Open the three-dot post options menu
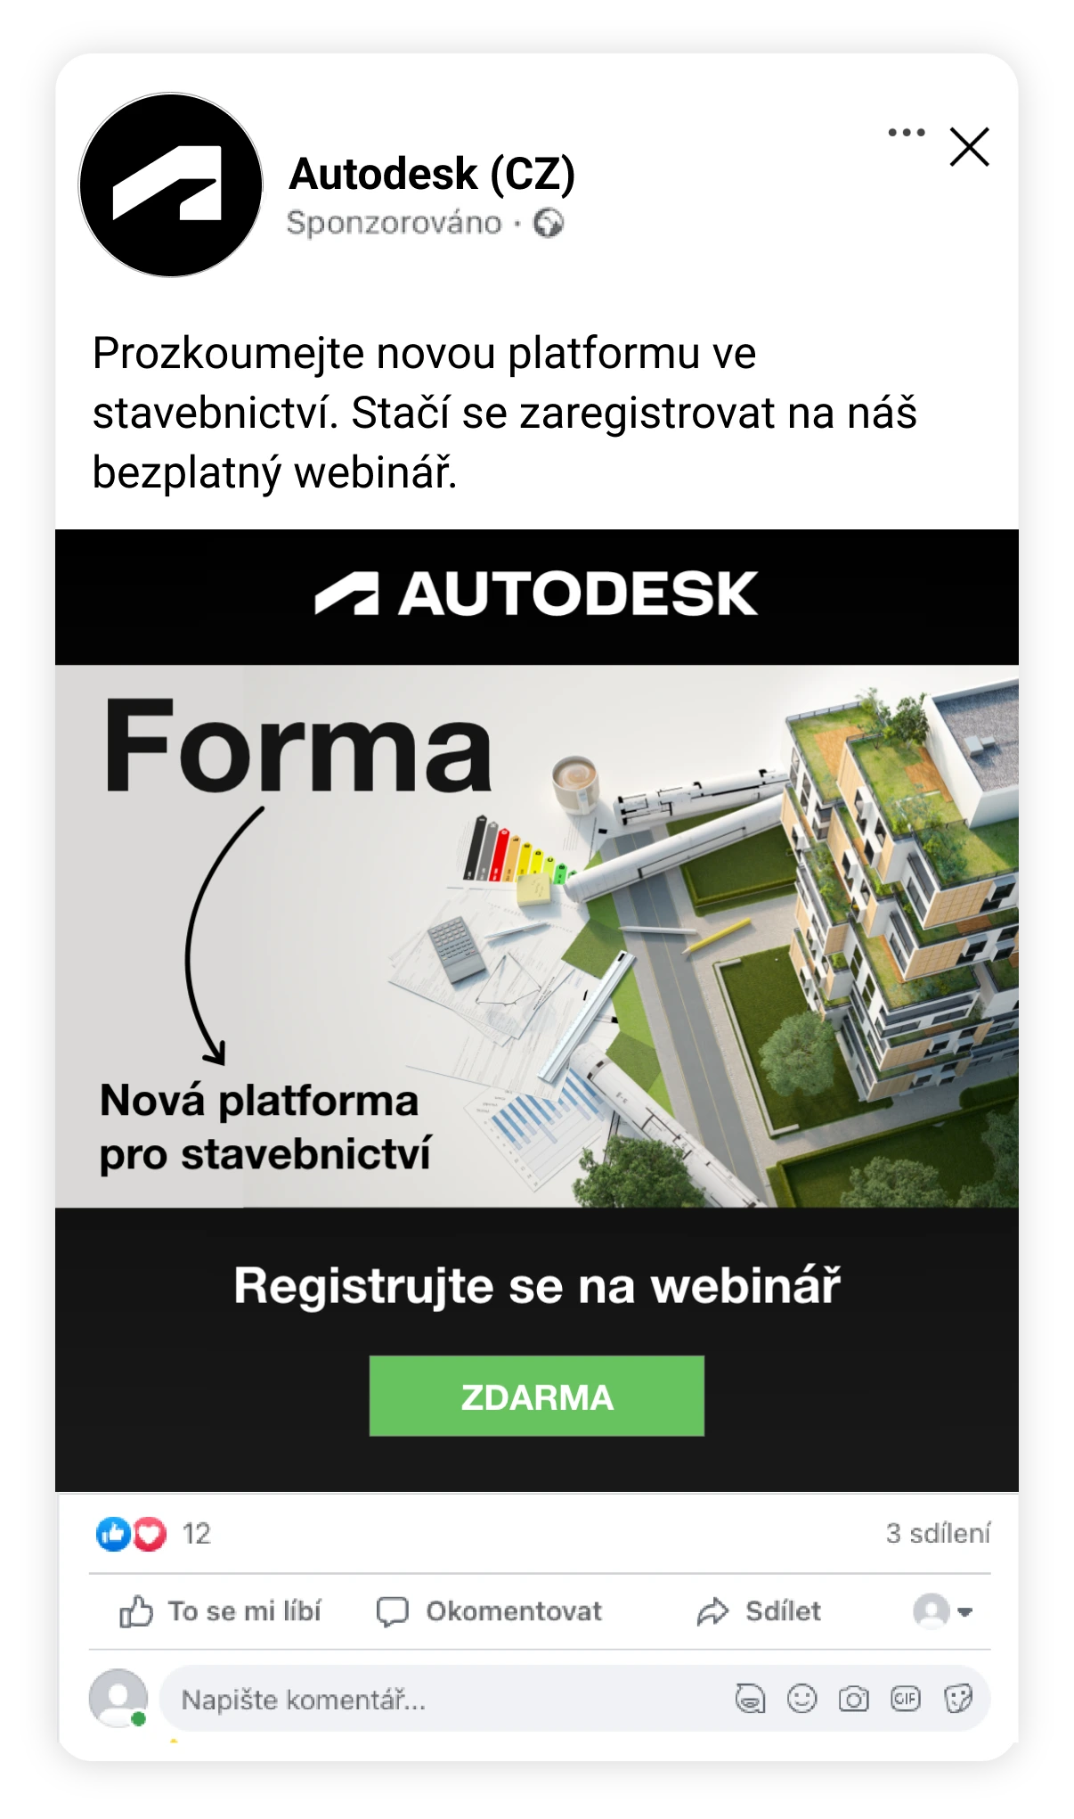Viewport: 1074px width, 1819px height. [x=906, y=133]
